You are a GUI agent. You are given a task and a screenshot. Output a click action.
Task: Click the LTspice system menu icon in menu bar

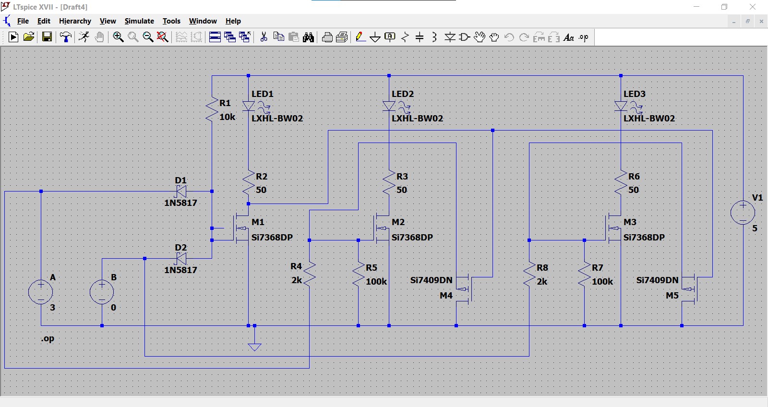pyautogui.click(x=7, y=21)
